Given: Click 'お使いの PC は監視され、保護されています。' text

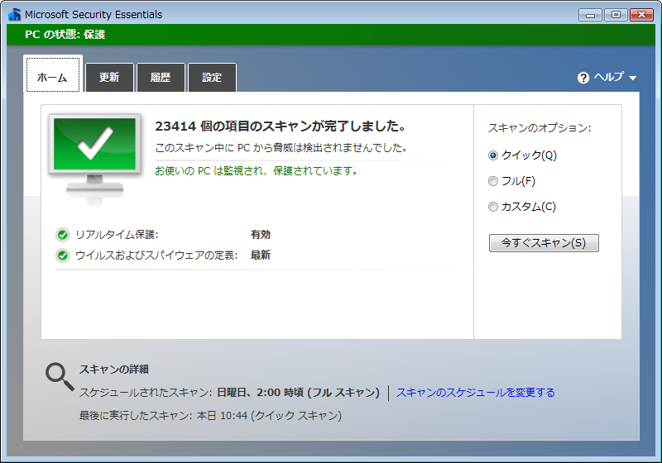Looking at the screenshot, I should tap(257, 171).
